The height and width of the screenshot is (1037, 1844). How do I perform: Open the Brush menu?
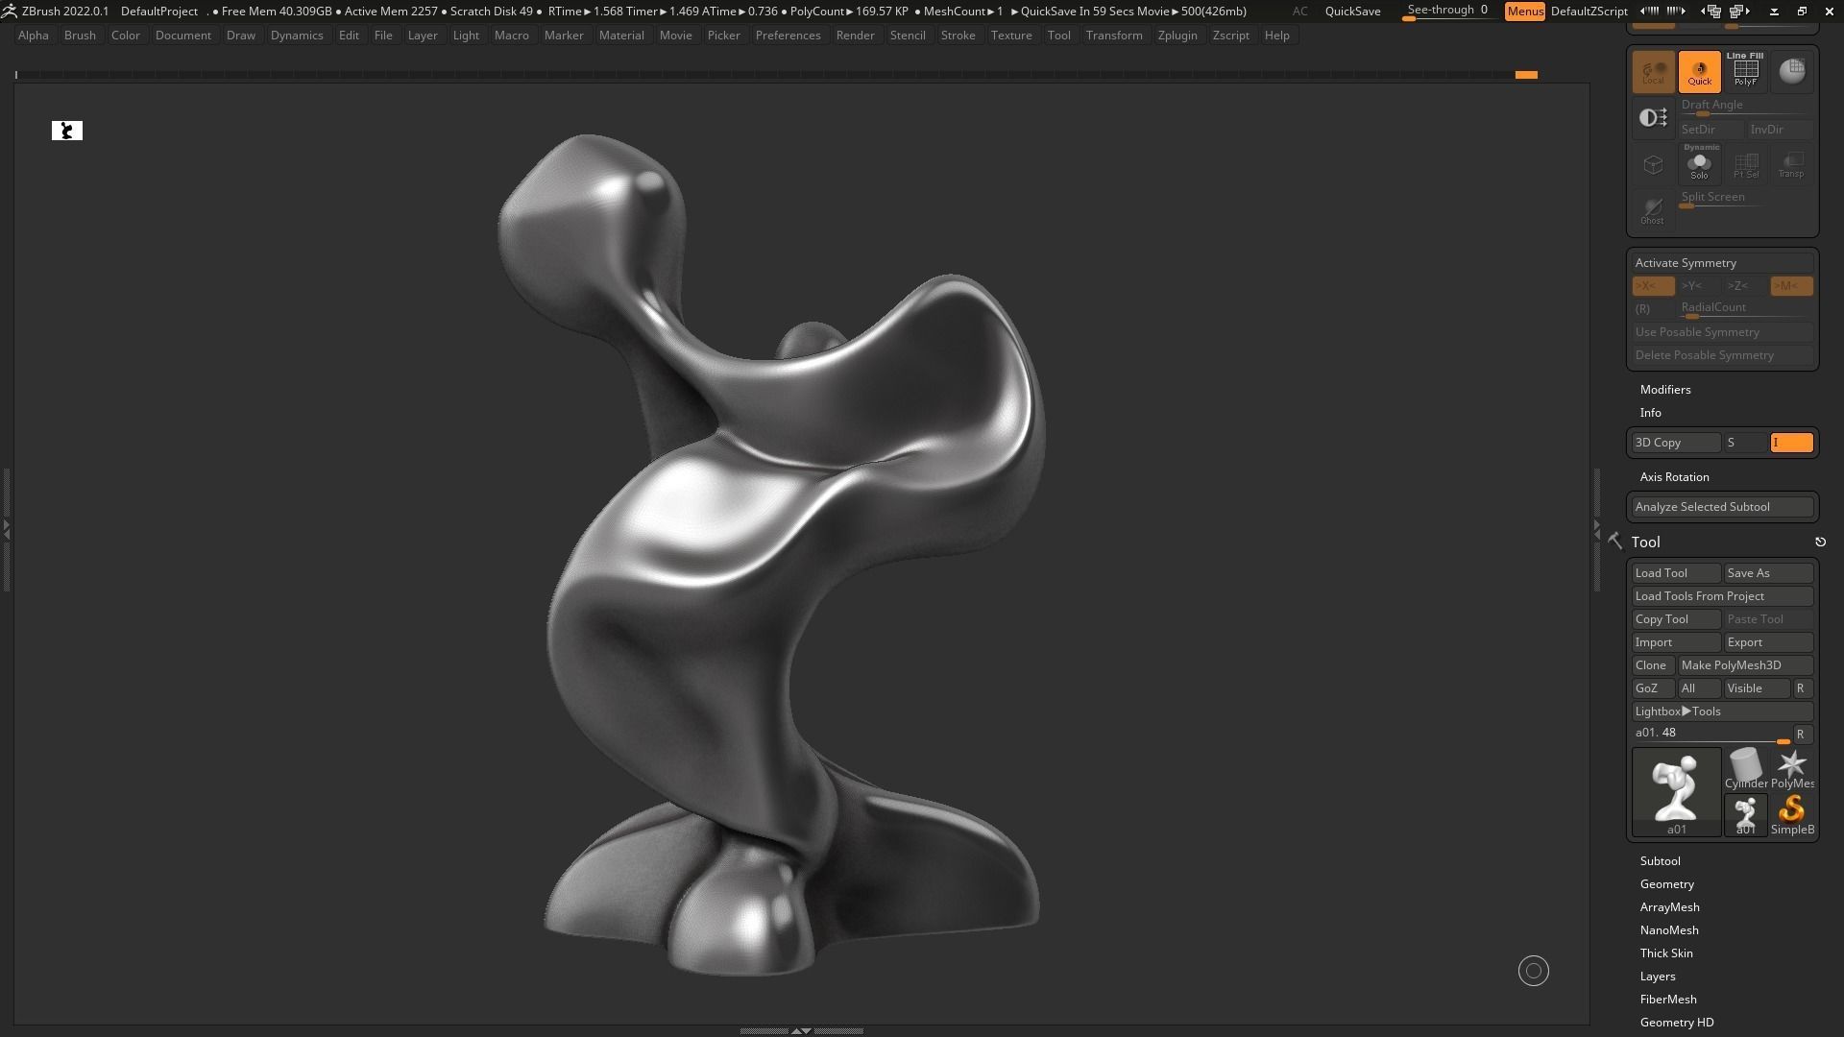[x=80, y=36]
